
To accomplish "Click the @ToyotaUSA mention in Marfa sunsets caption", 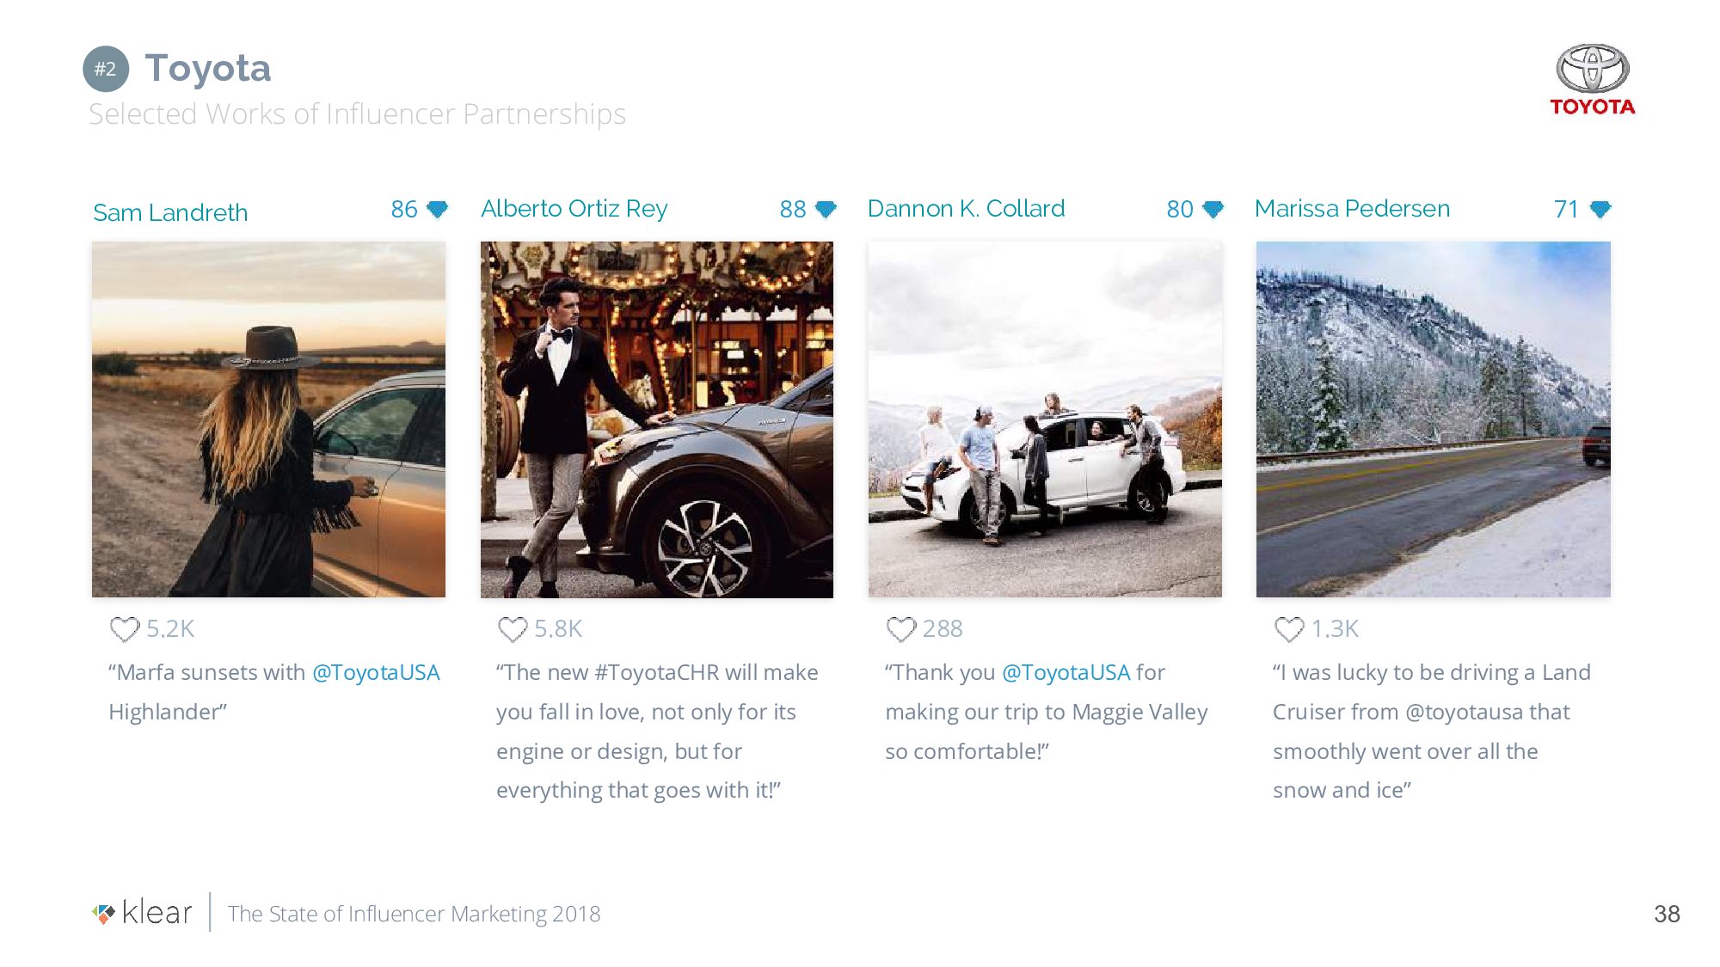I will (376, 672).
